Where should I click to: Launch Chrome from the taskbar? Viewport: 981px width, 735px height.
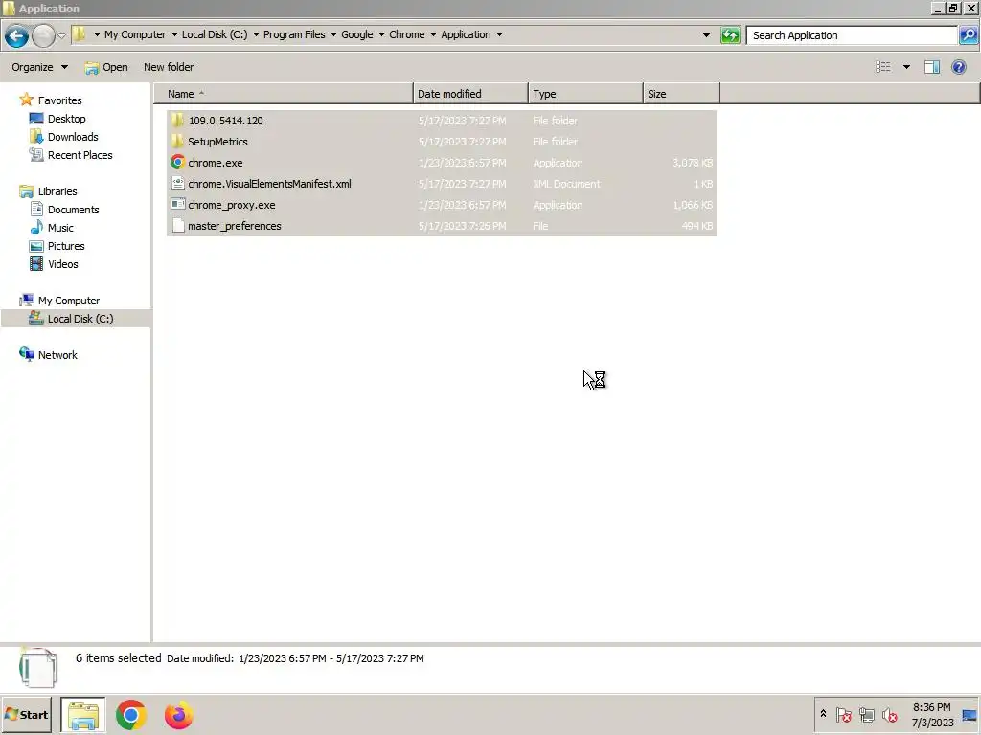point(130,715)
